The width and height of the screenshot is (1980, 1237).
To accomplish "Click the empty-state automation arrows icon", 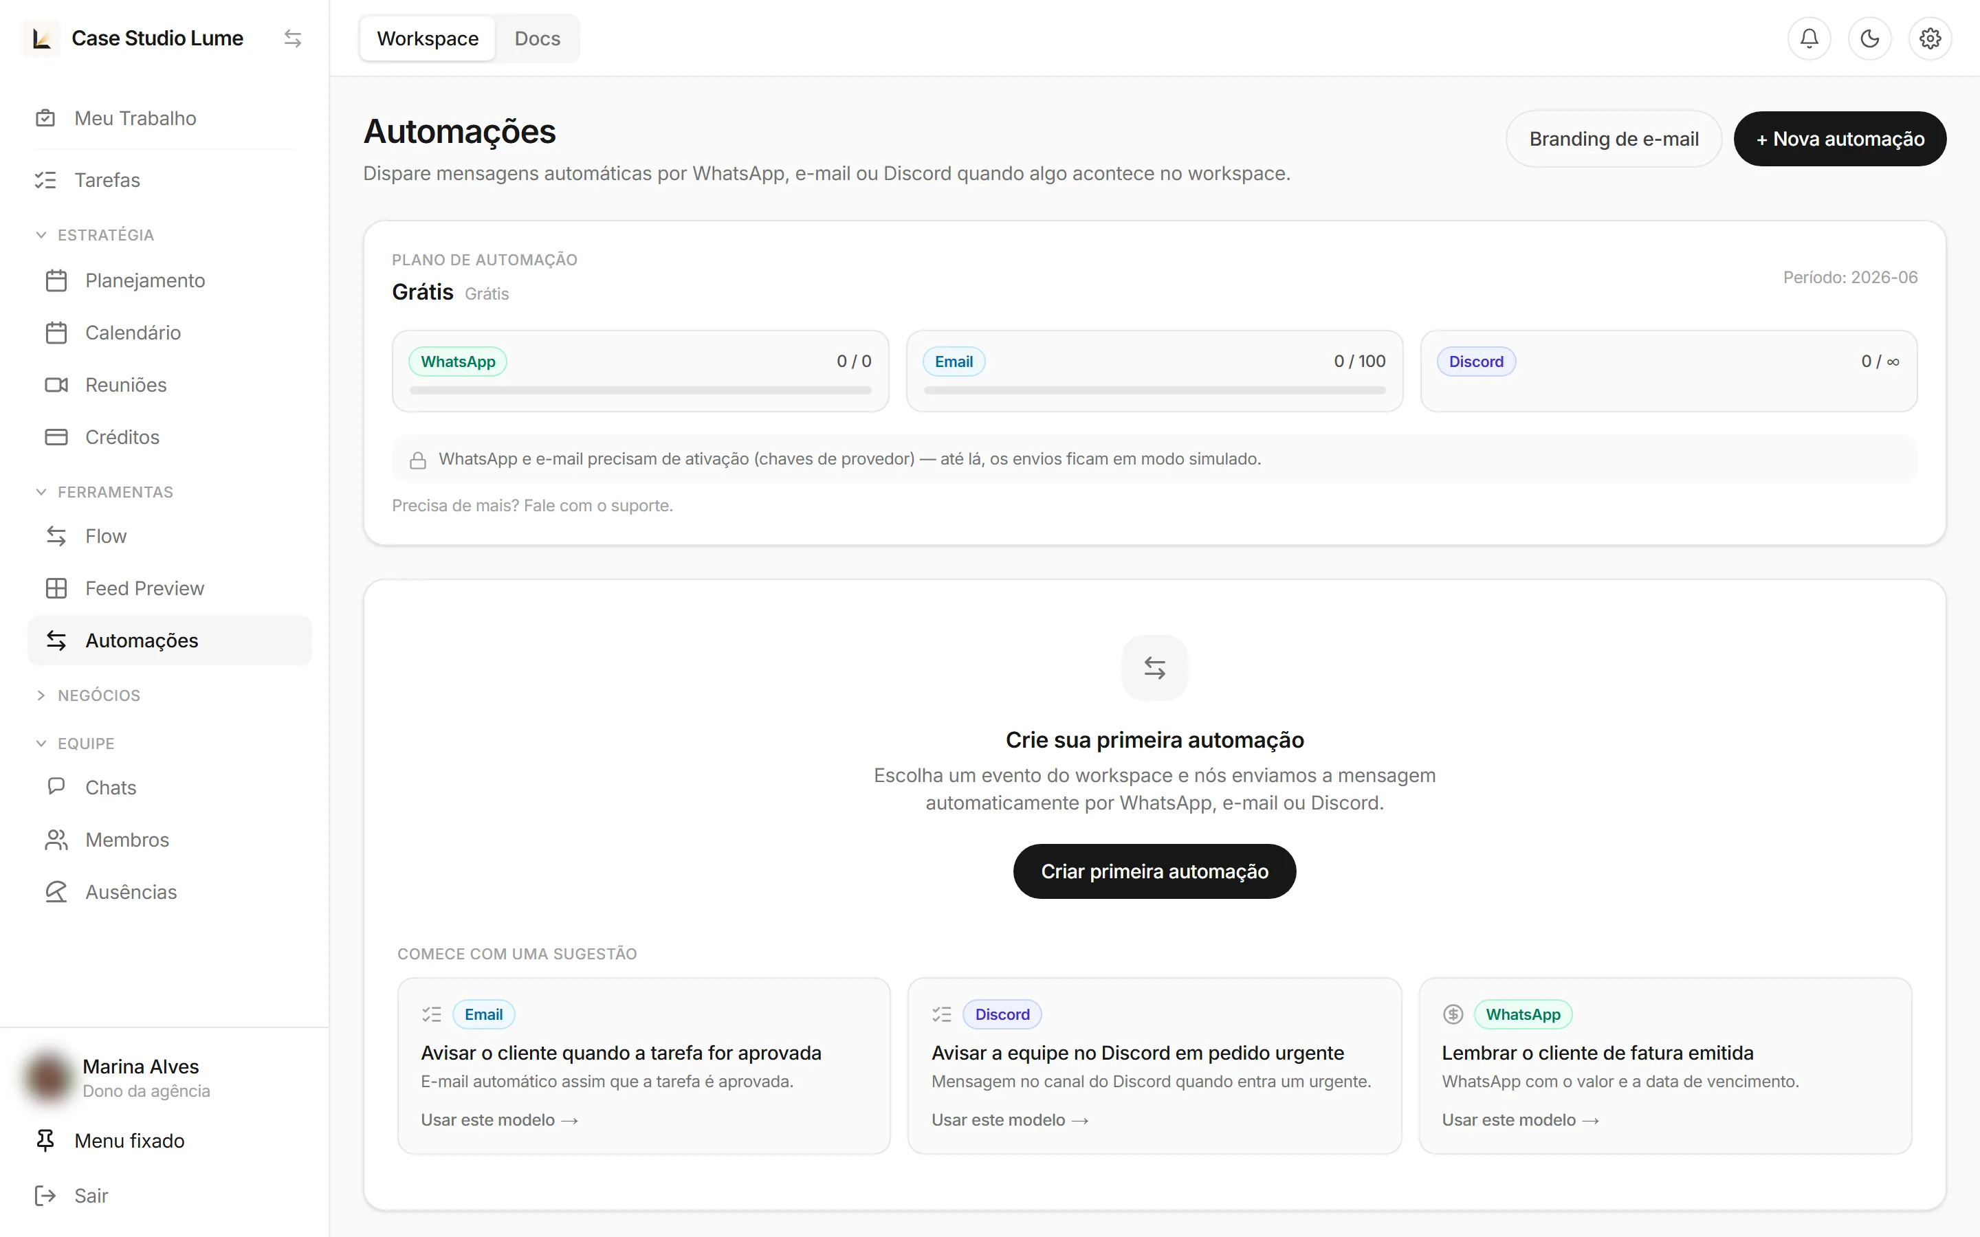I will [1154, 669].
